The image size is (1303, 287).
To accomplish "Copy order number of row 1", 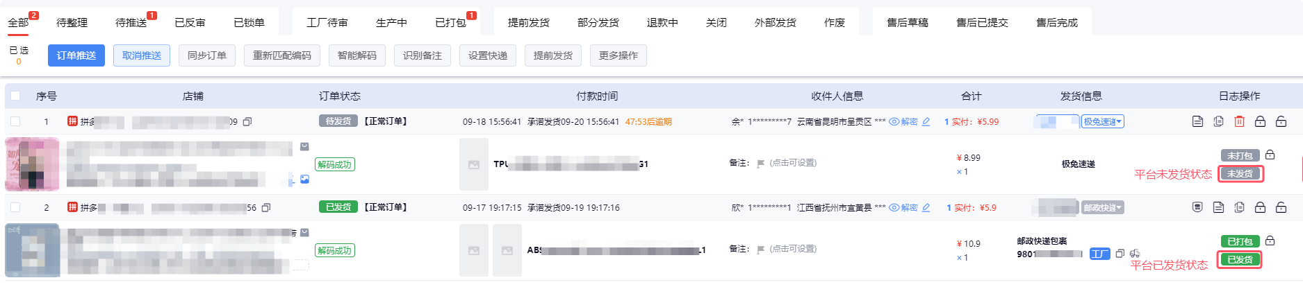I will pyautogui.click(x=247, y=122).
